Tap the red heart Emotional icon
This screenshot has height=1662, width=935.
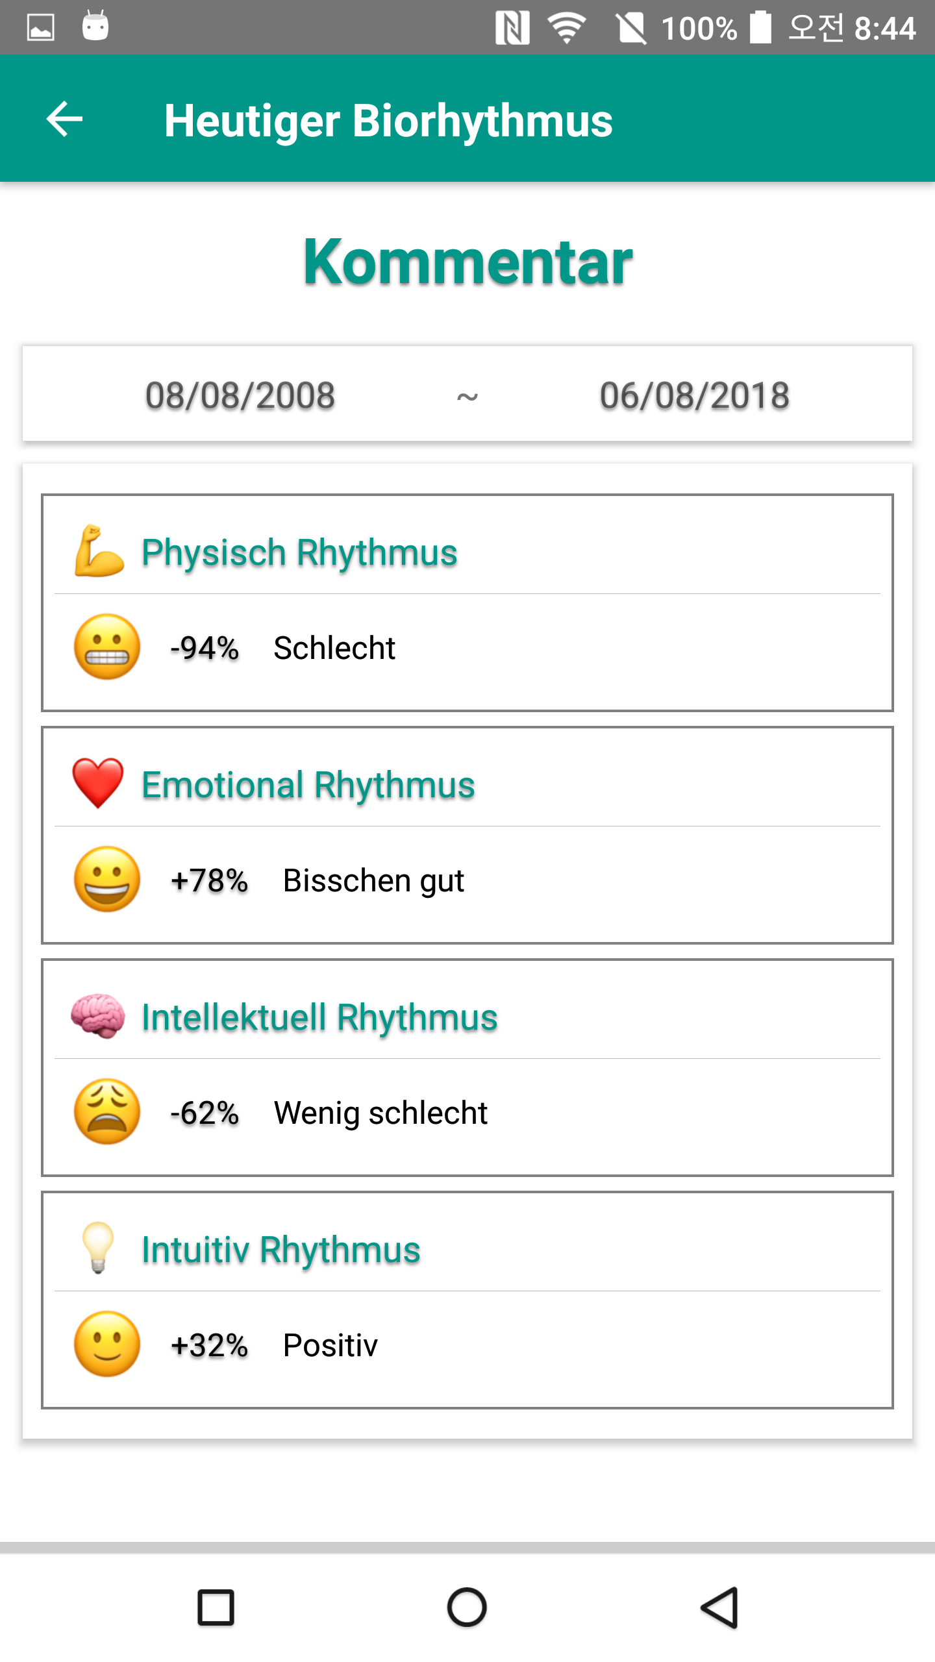click(98, 783)
